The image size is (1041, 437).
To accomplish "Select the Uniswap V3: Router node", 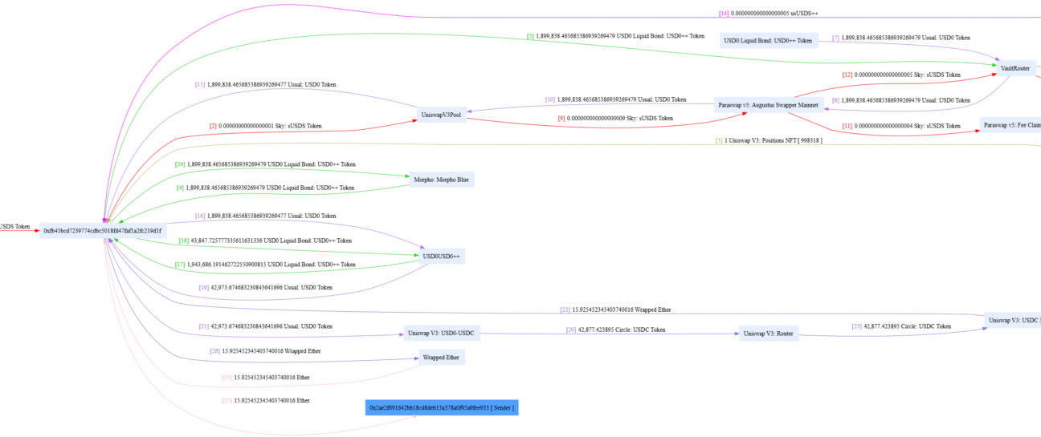I will (769, 334).
